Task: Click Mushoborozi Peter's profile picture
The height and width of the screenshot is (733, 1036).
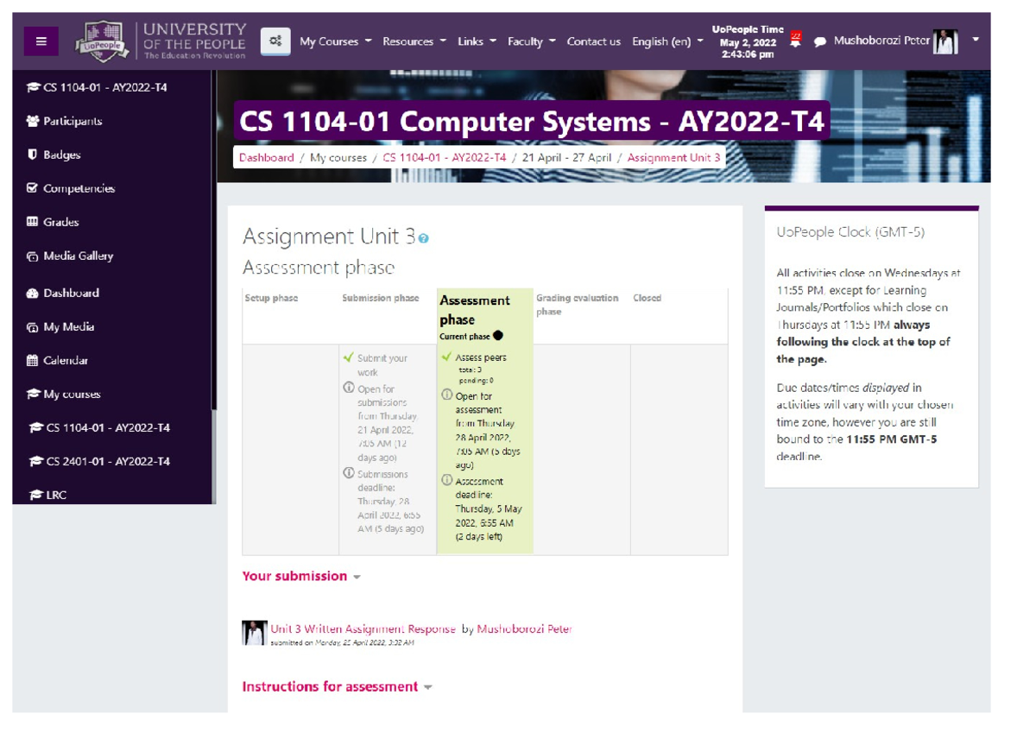Action: pos(947,41)
